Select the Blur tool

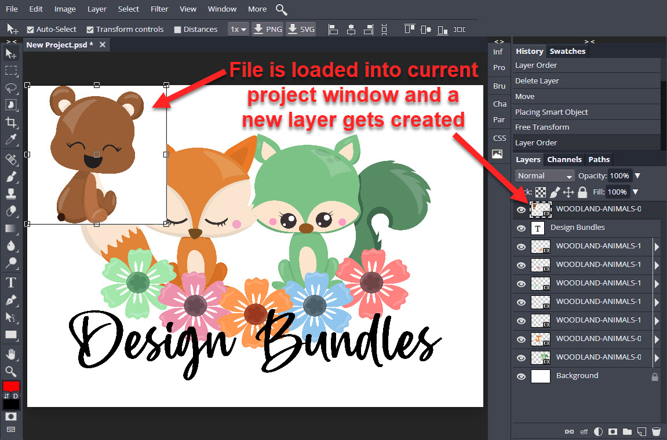click(x=11, y=245)
